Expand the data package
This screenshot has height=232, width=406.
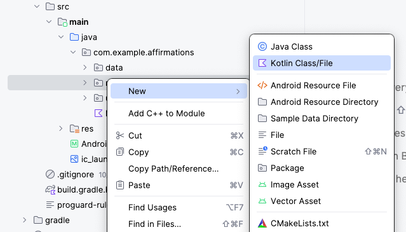(85, 67)
